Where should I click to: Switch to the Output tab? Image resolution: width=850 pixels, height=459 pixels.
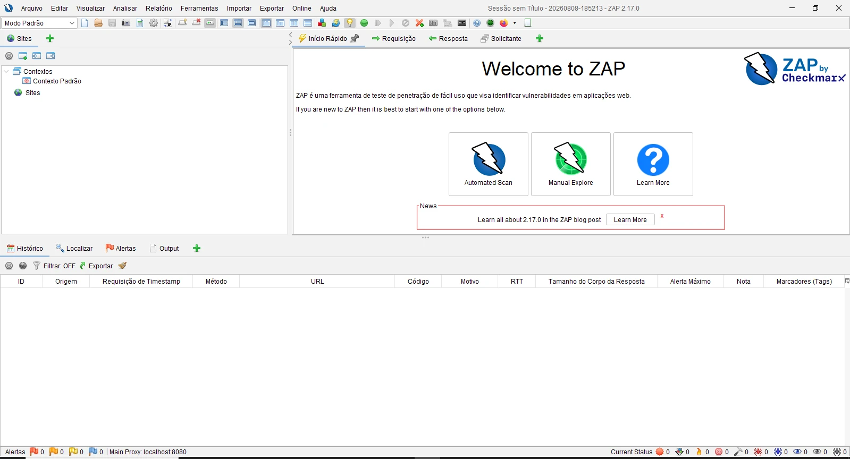[164, 248]
